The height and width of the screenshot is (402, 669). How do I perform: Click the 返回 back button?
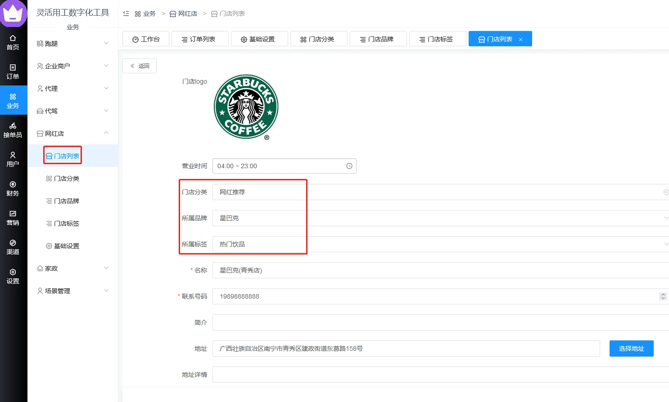(140, 66)
